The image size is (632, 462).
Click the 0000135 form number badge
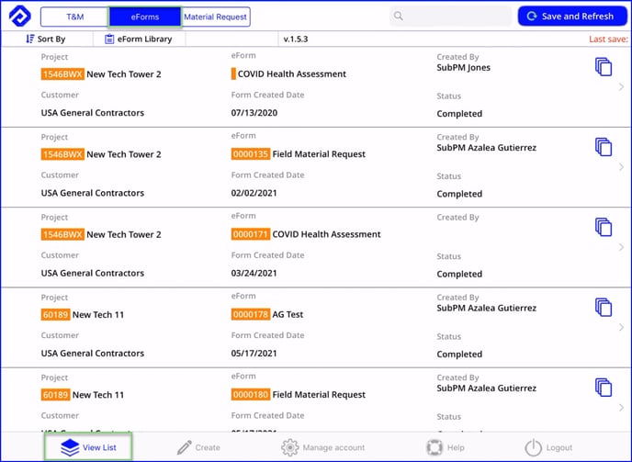tap(251, 154)
